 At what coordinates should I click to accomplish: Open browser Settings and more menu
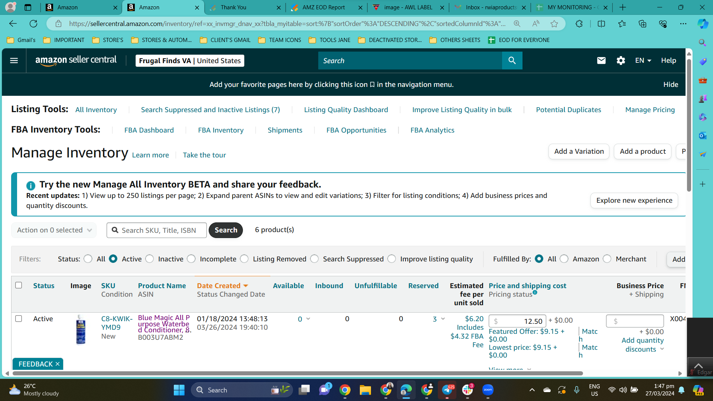(x=683, y=24)
